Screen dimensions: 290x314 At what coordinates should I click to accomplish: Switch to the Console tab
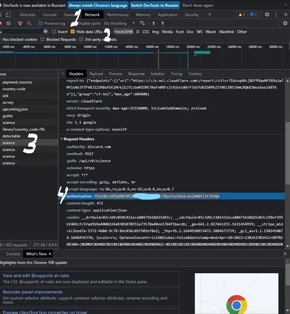click(x=50, y=15)
